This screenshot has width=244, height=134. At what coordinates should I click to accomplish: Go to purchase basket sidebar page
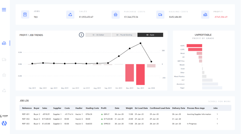[4, 75]
